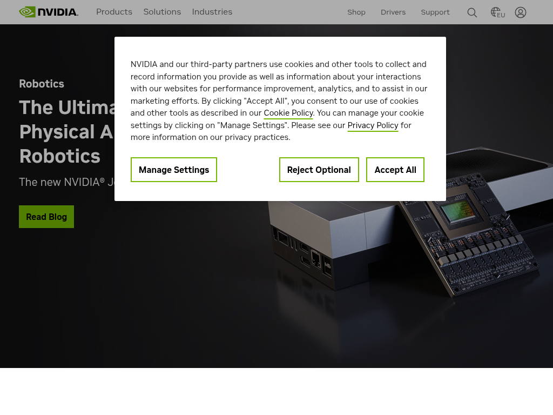Viewport: 553px width, 415px height.
Task: Click the Robotics category heading
Action: pyautogui.click(x=42, y=84)
